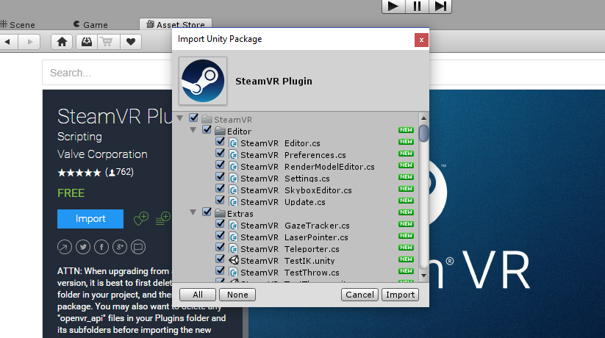Click the Pause button in Unity toolbar
Viewport: 605px width, 338px height.
point(417,6)
